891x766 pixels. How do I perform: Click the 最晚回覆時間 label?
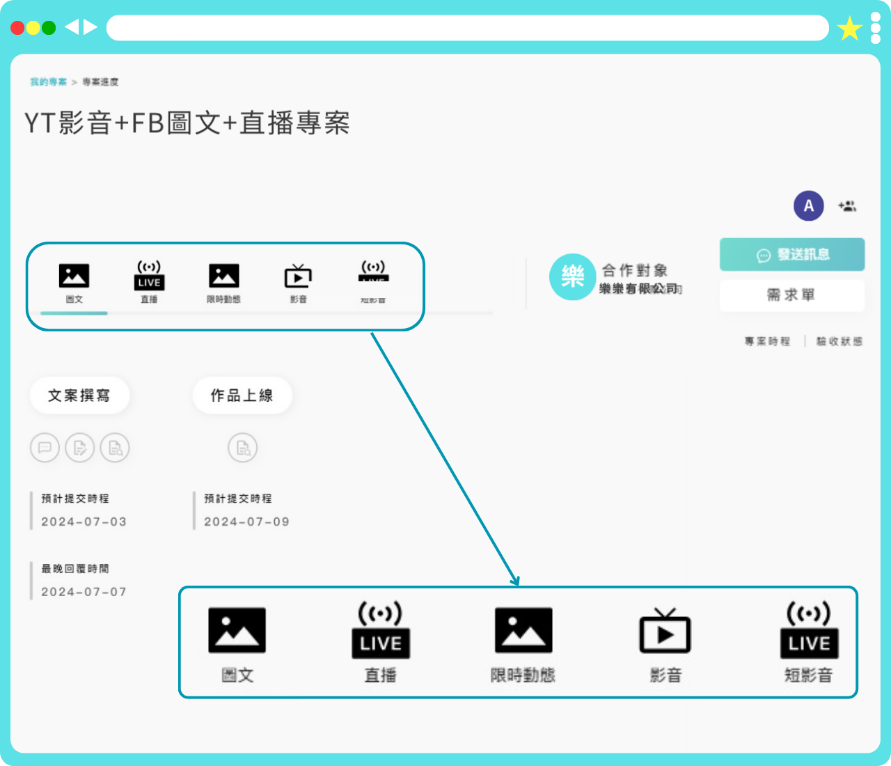[x=75, y=569]
